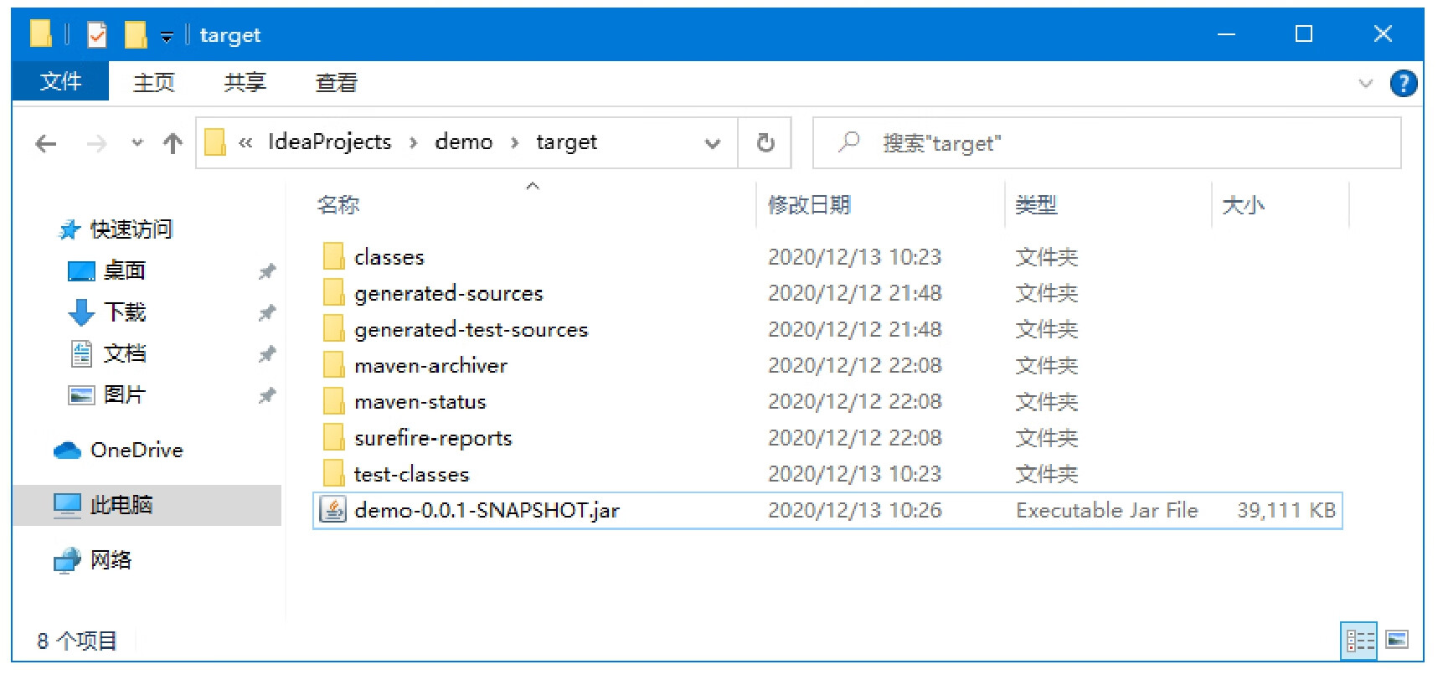Viewport: 1443px width, 685px height.
Task: Refresh the target folder view
Action: click(765, 143)
